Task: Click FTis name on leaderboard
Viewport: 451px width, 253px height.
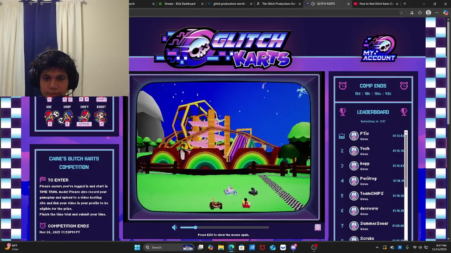Action: click(364, 134)
